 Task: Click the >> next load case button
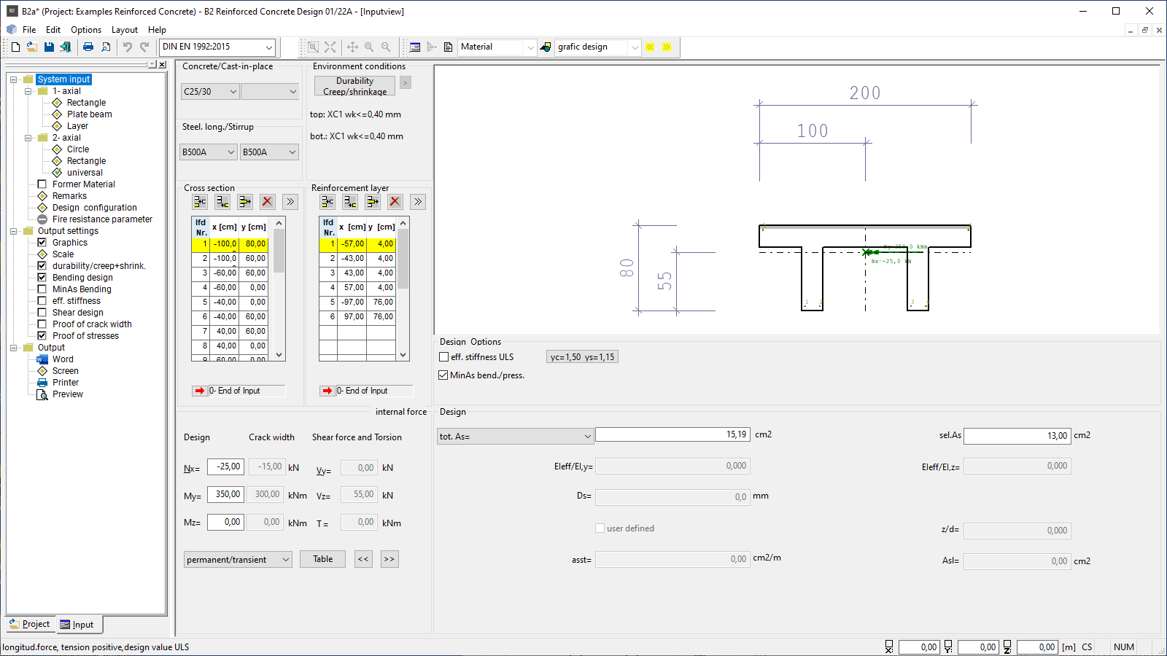[x=389, y=559]
